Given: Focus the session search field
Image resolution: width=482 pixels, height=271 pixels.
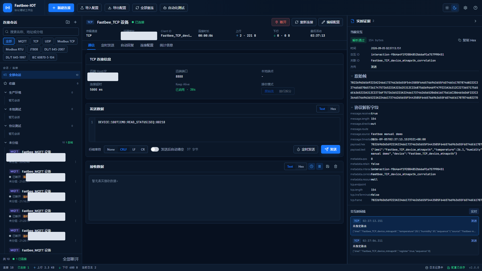Looking at the screenshot, I should point(41,32).
